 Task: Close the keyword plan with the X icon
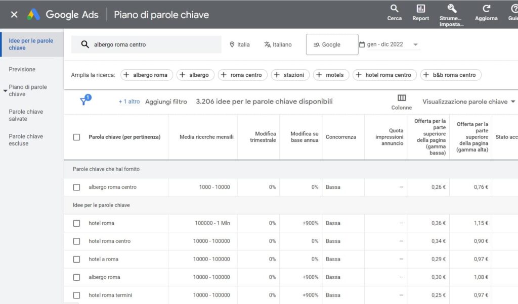[14, 15]
